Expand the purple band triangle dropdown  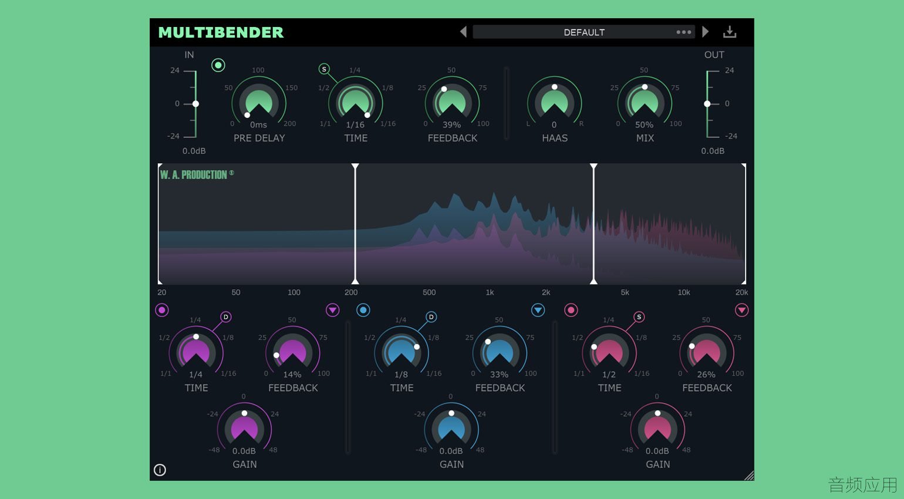(x=333, y=310)
